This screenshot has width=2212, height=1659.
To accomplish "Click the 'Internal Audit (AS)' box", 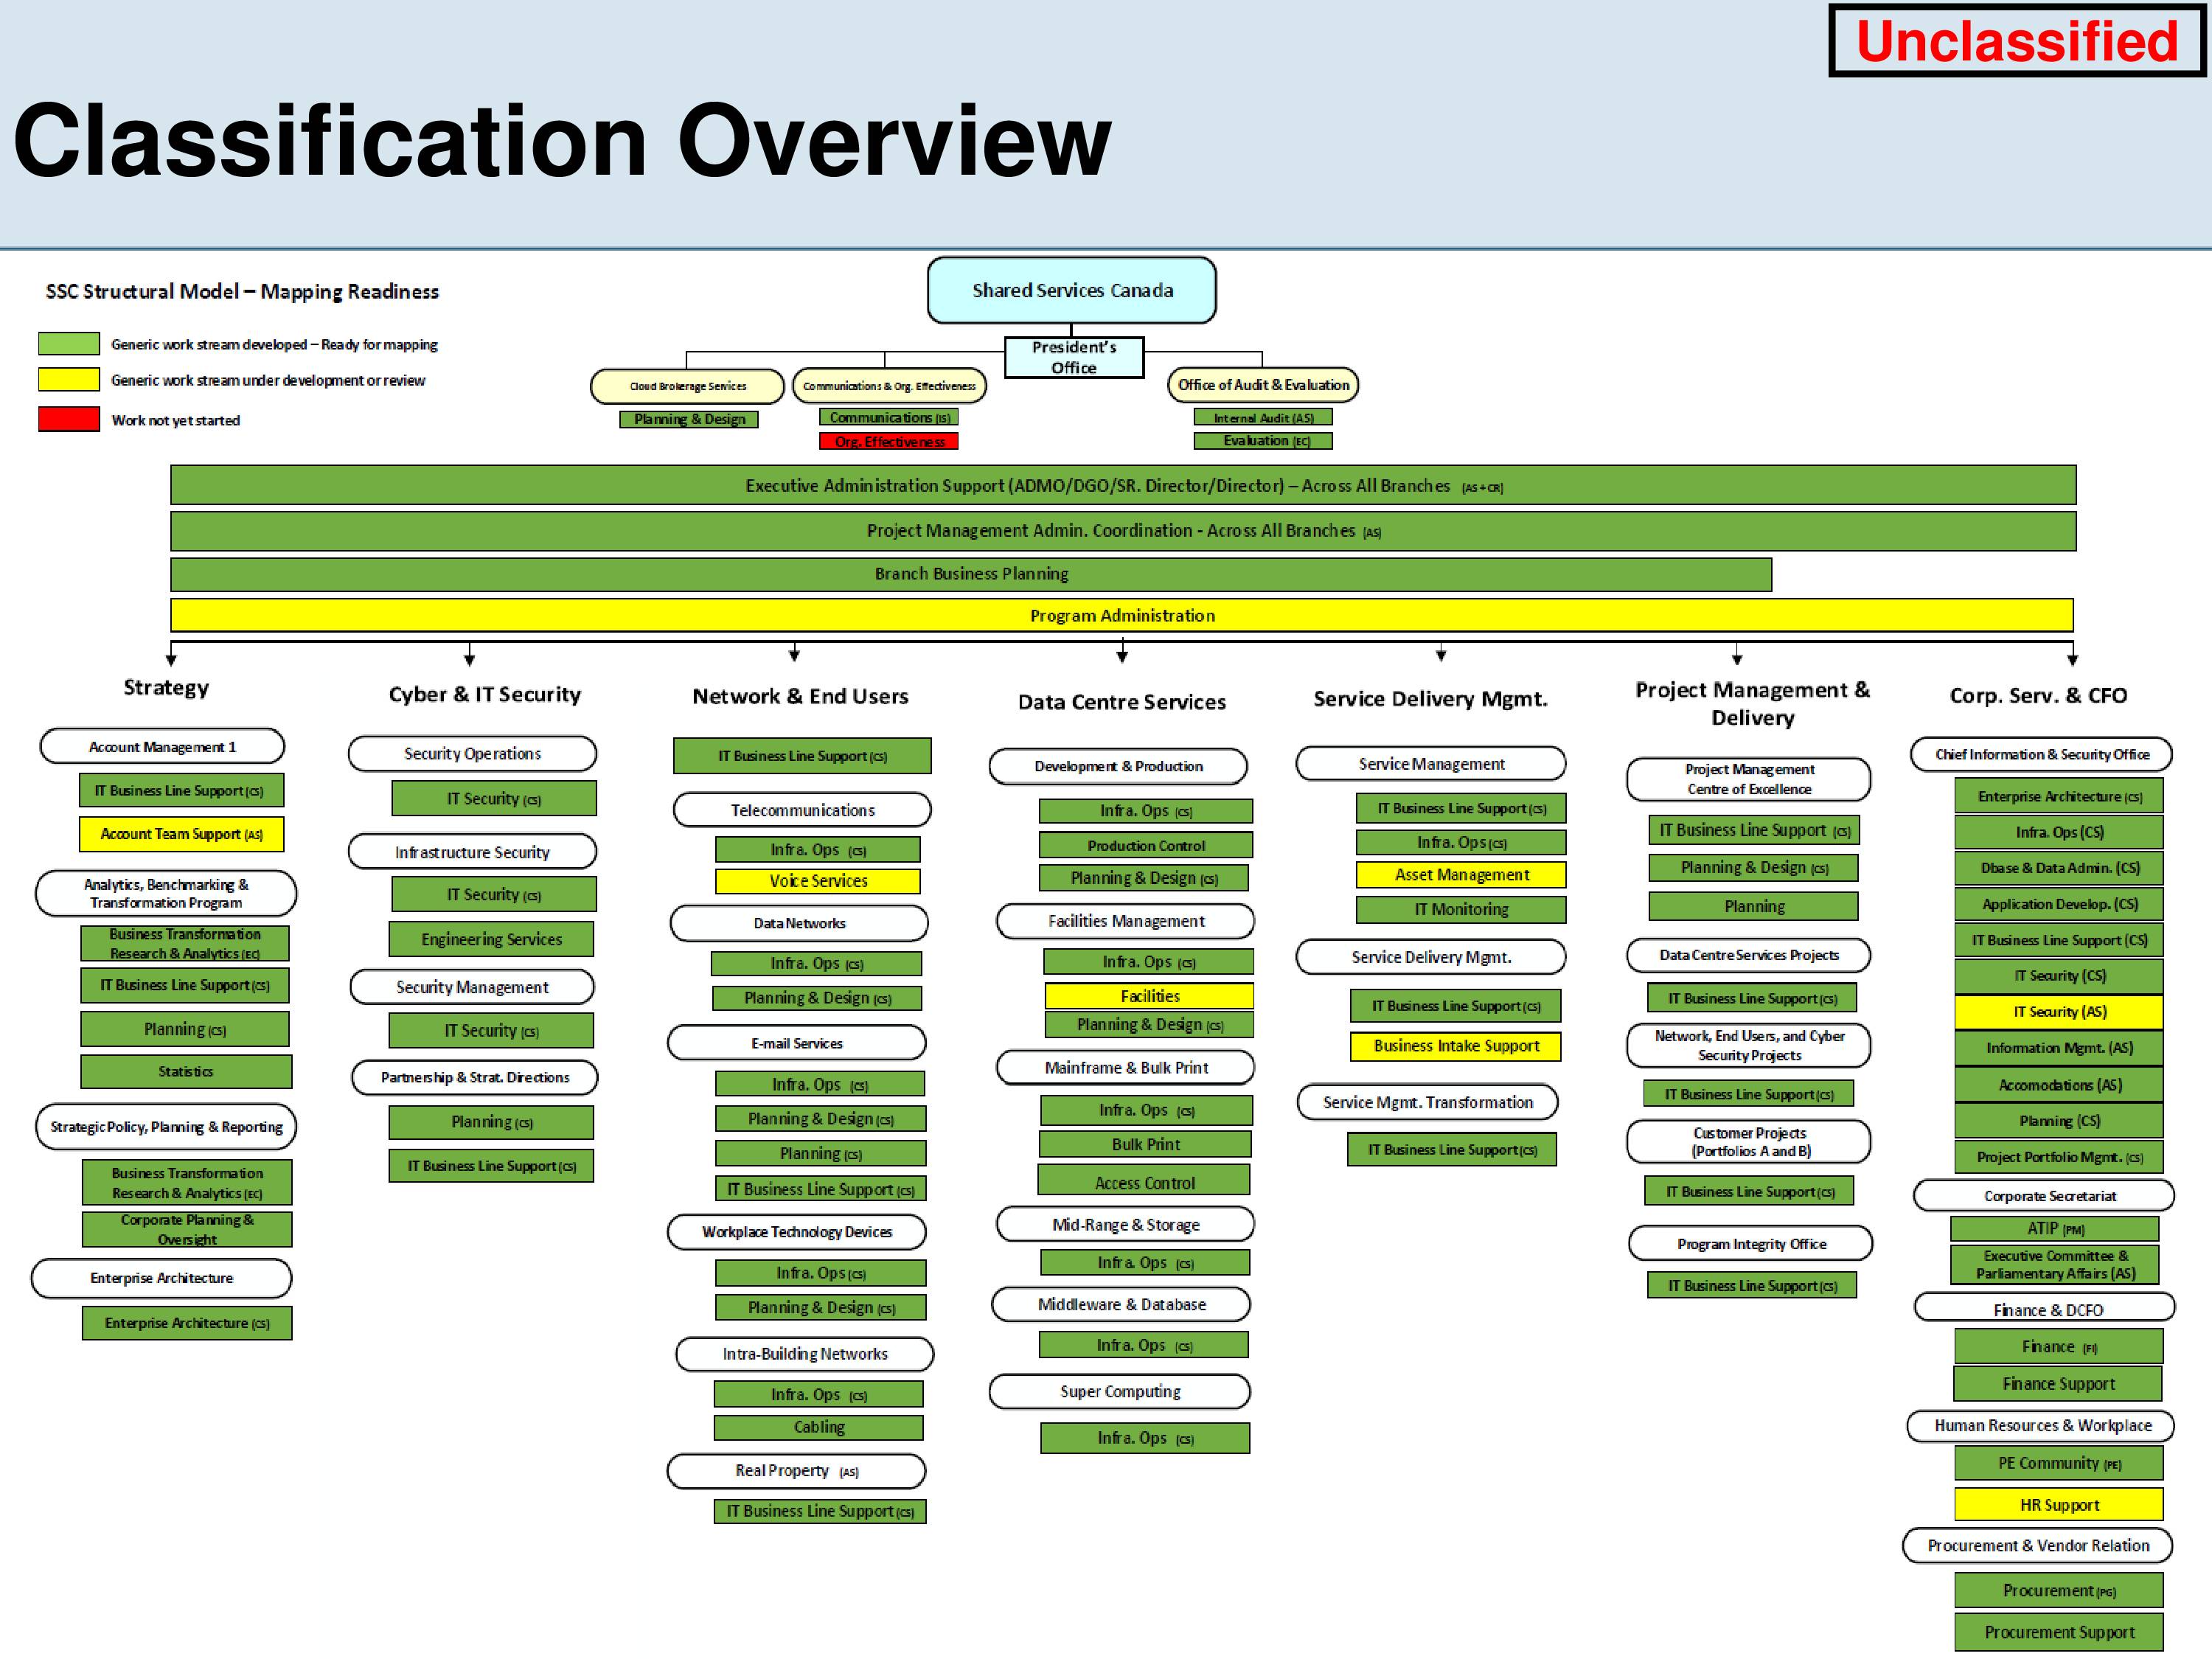I will (x=1263, y=418).
